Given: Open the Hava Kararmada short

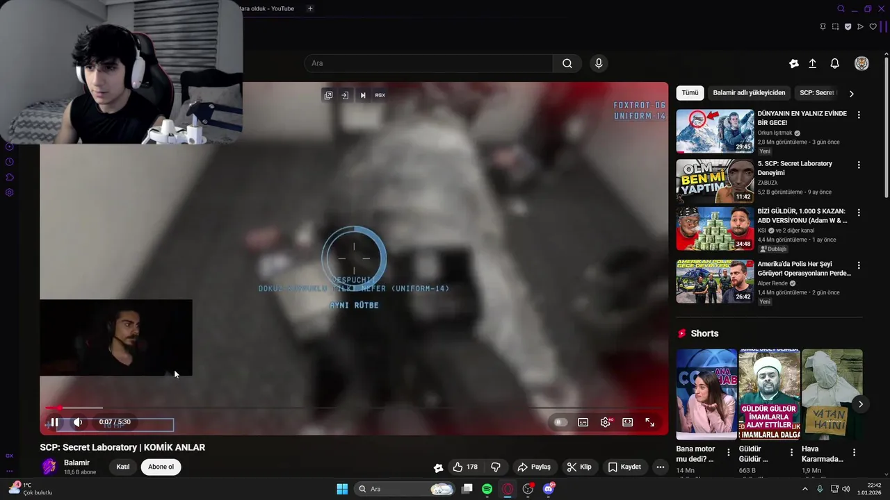Looking at the screenshot, I should click(832, 394).
